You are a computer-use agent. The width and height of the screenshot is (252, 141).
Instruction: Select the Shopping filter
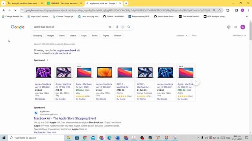pos(38,36)
